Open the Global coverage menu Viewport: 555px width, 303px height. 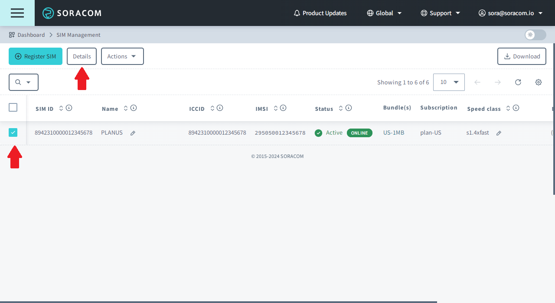[384, 13]
